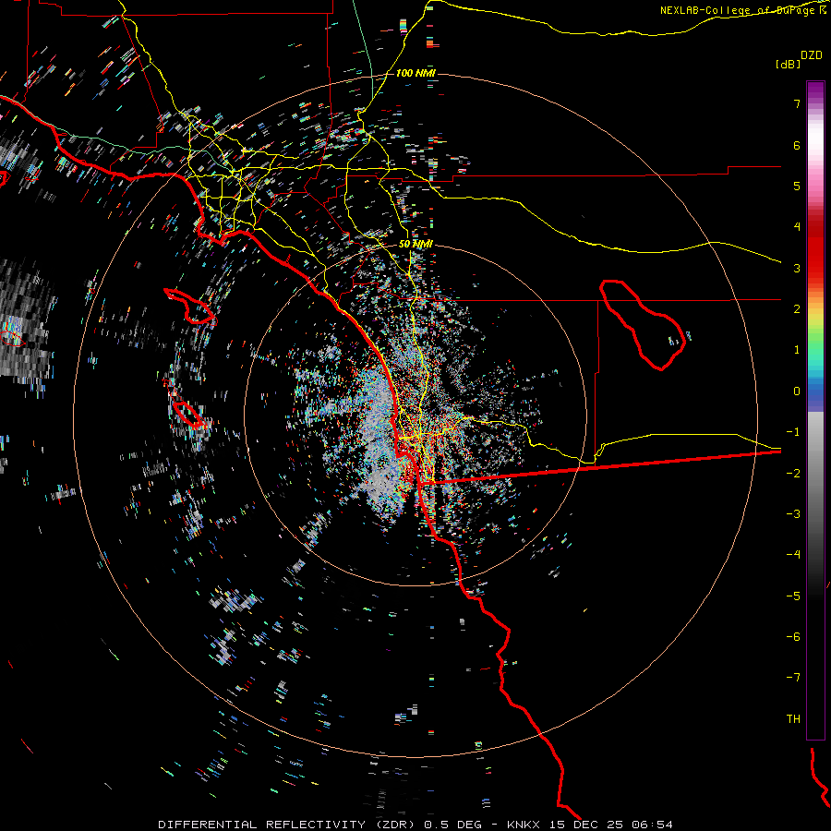Click the "2" tick label on color scale
Screen dimensions: 831x831
797,309
